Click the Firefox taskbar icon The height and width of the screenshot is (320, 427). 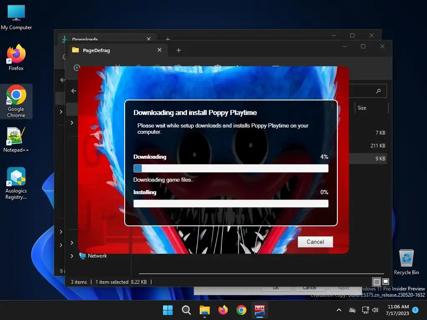(x=223, y=310)
